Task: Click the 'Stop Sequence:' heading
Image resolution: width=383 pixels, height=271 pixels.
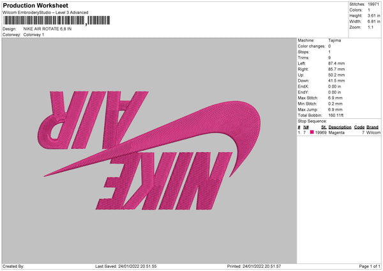Action: [312, 121]
